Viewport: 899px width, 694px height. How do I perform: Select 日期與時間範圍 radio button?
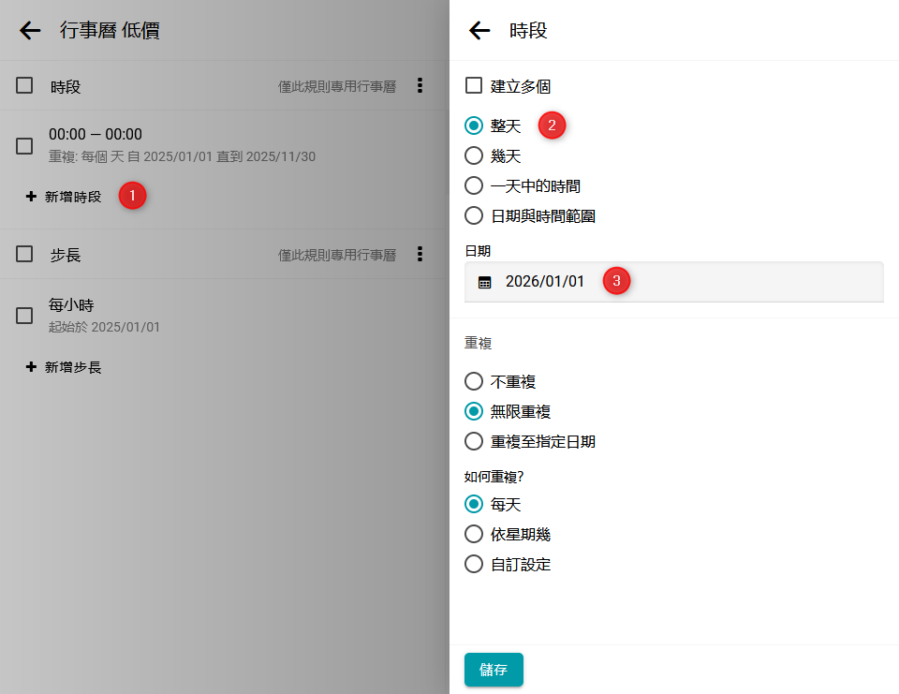click(x=474, y=215)
